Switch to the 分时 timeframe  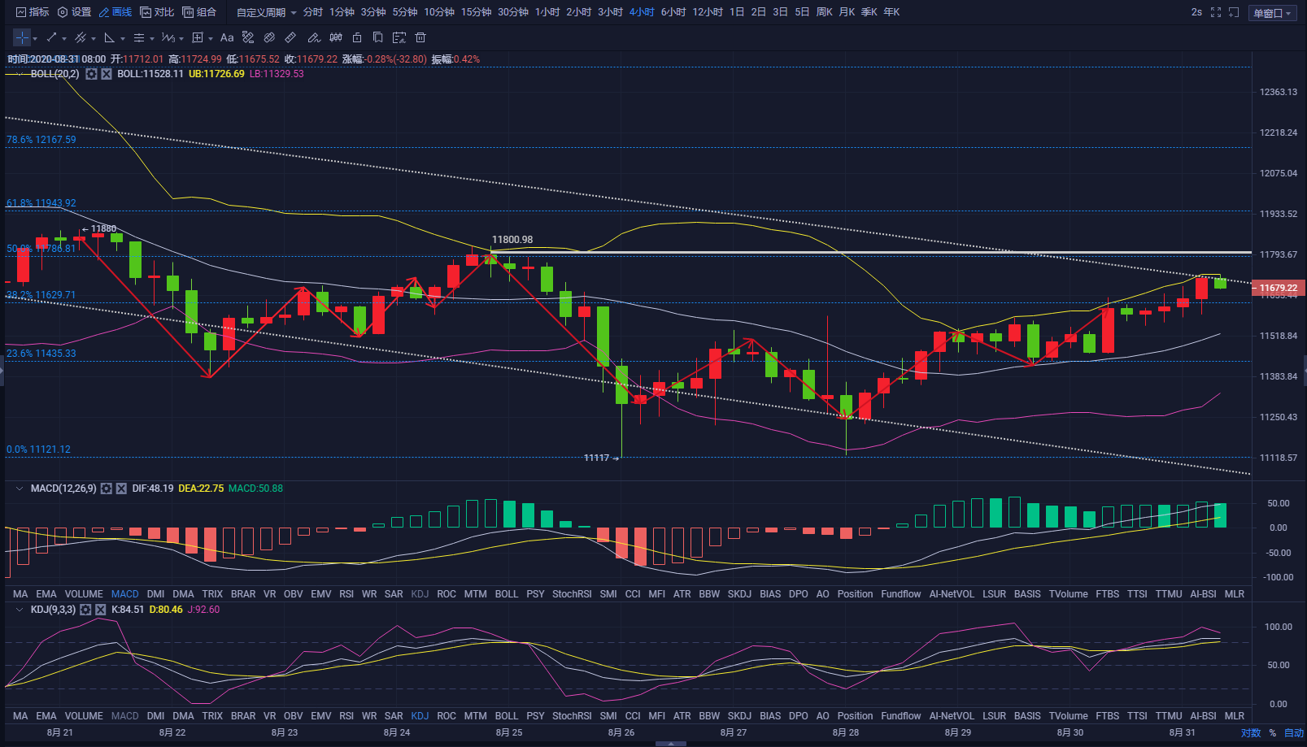click(x=313, y=12)
